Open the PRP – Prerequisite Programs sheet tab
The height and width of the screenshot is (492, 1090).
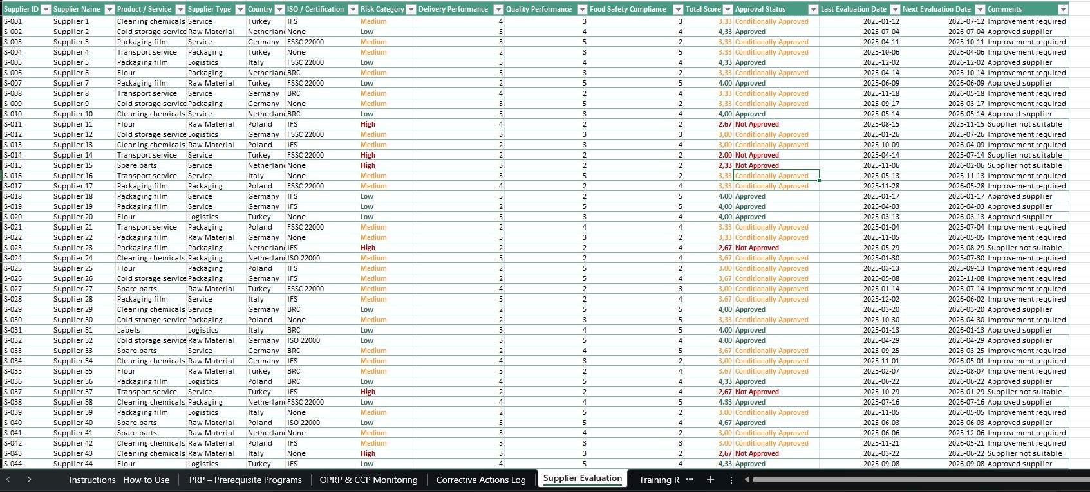click(245, 480)
